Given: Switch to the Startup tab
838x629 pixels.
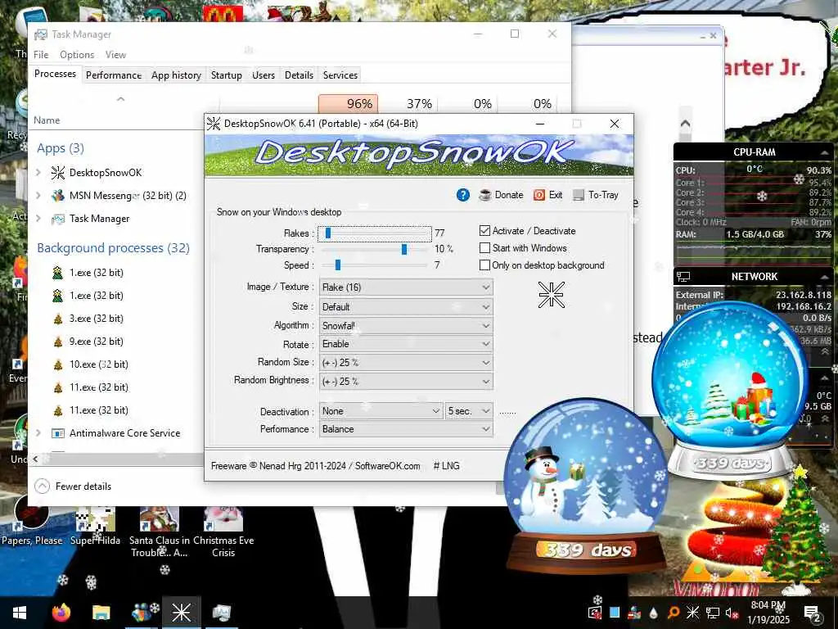Looking at the screenshot, I should [226, 75].
